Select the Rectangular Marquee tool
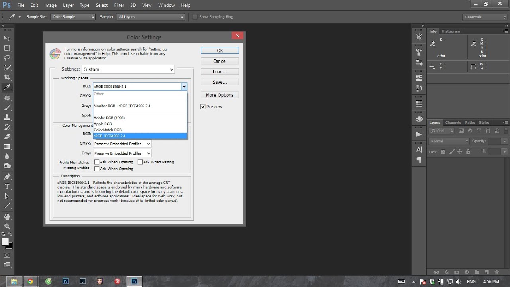Image resolution: width=510 pixels, height=287 pixels. 7,48
